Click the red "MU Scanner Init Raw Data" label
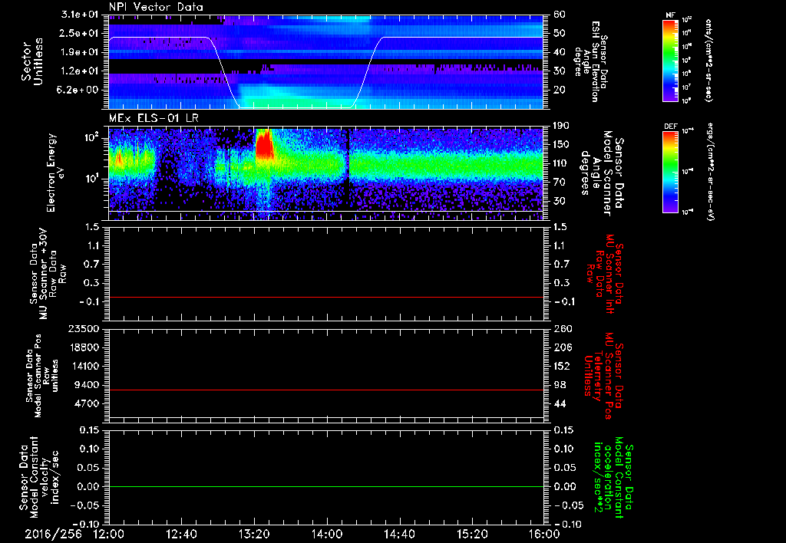Viewport: 786px width, 543px height. (605, 274)
